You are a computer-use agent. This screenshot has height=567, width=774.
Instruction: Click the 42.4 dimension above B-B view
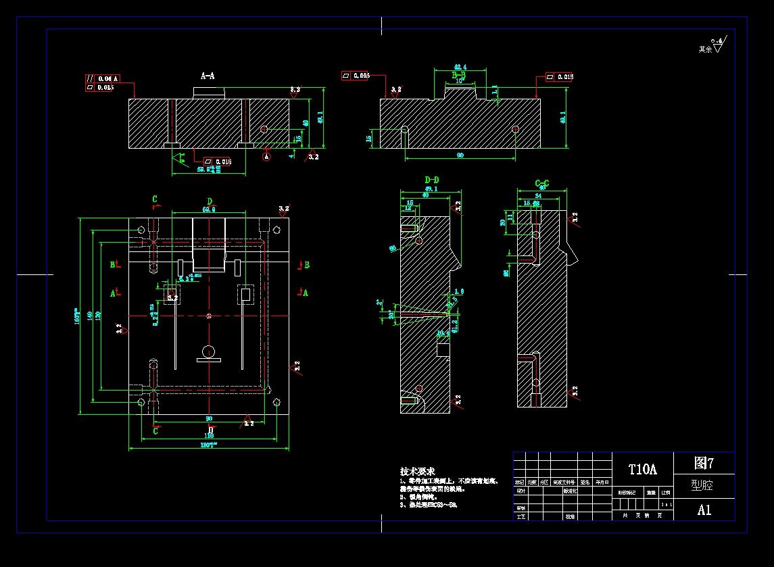coord(460,67)
